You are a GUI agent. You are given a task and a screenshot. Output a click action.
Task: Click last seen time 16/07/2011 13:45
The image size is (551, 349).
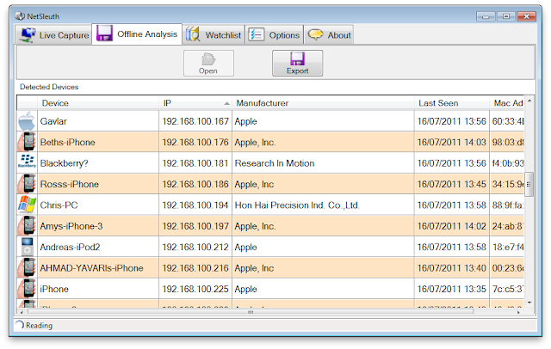coord(451,184)
